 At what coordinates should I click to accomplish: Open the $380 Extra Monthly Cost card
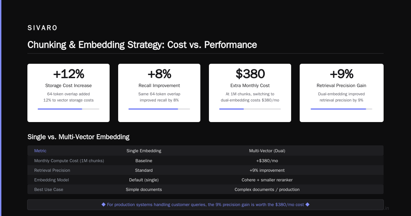pyautogui.click(x=250, y=93)
